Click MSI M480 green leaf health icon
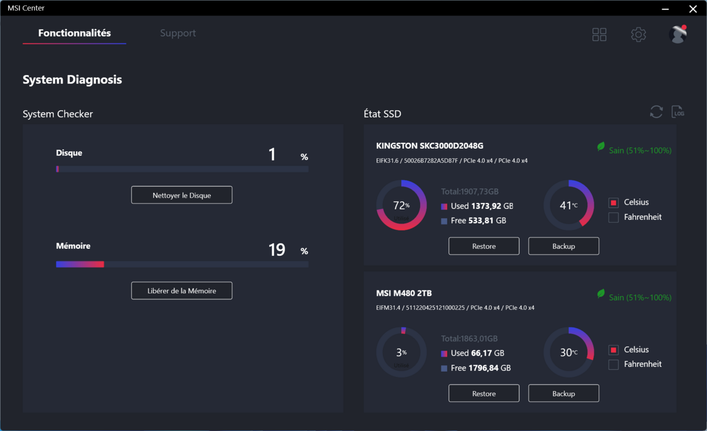The width and height of the screenshot is (707, 431). (x=601, y=293)
